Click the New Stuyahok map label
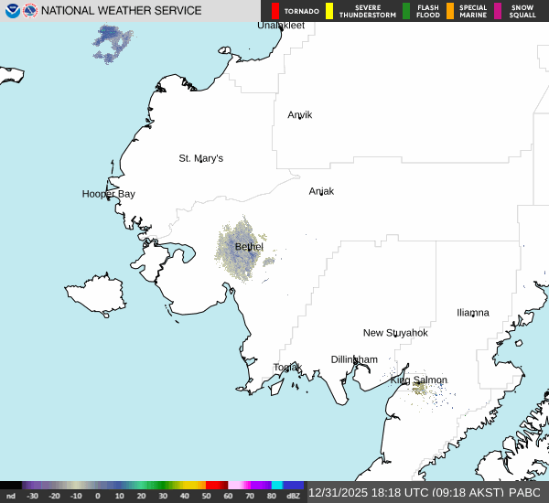 tap(395, 333)
